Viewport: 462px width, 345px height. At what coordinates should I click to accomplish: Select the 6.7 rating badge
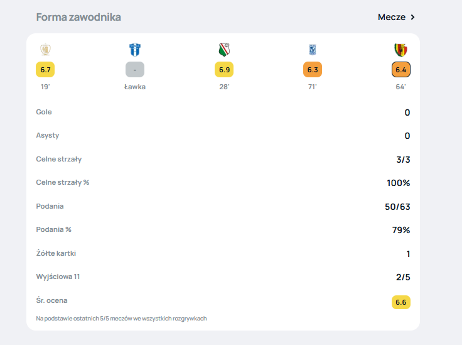[45, 69]
